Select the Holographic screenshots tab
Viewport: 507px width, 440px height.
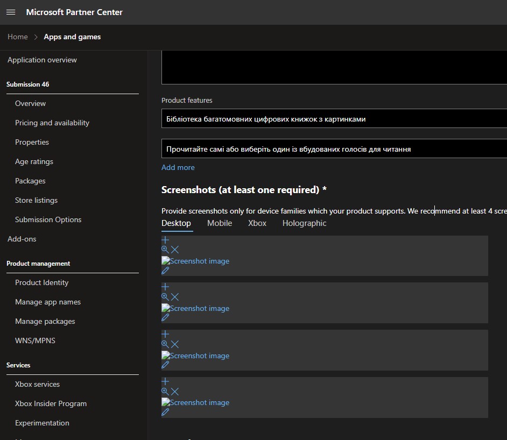click(304, 223)
